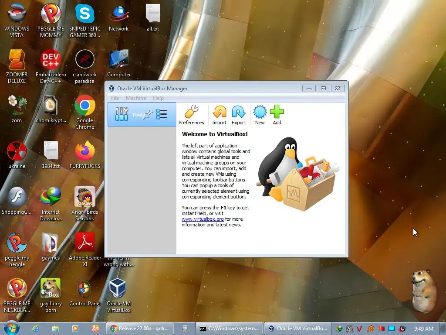This screenshot has width=446, height=335.
Task: Open the Calculator taskbar icon
Action: click(x=185, y=328)
